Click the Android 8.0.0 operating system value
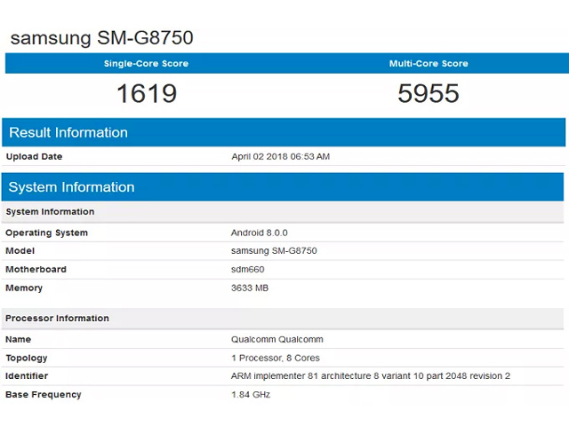 [x=259, y=233]
